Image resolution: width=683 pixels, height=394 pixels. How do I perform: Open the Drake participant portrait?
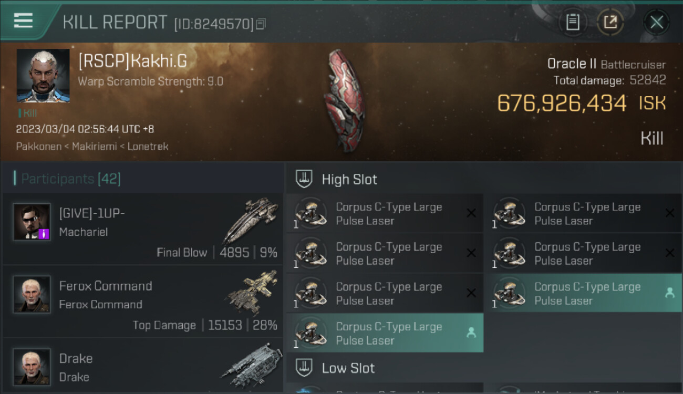pos(32,366)
